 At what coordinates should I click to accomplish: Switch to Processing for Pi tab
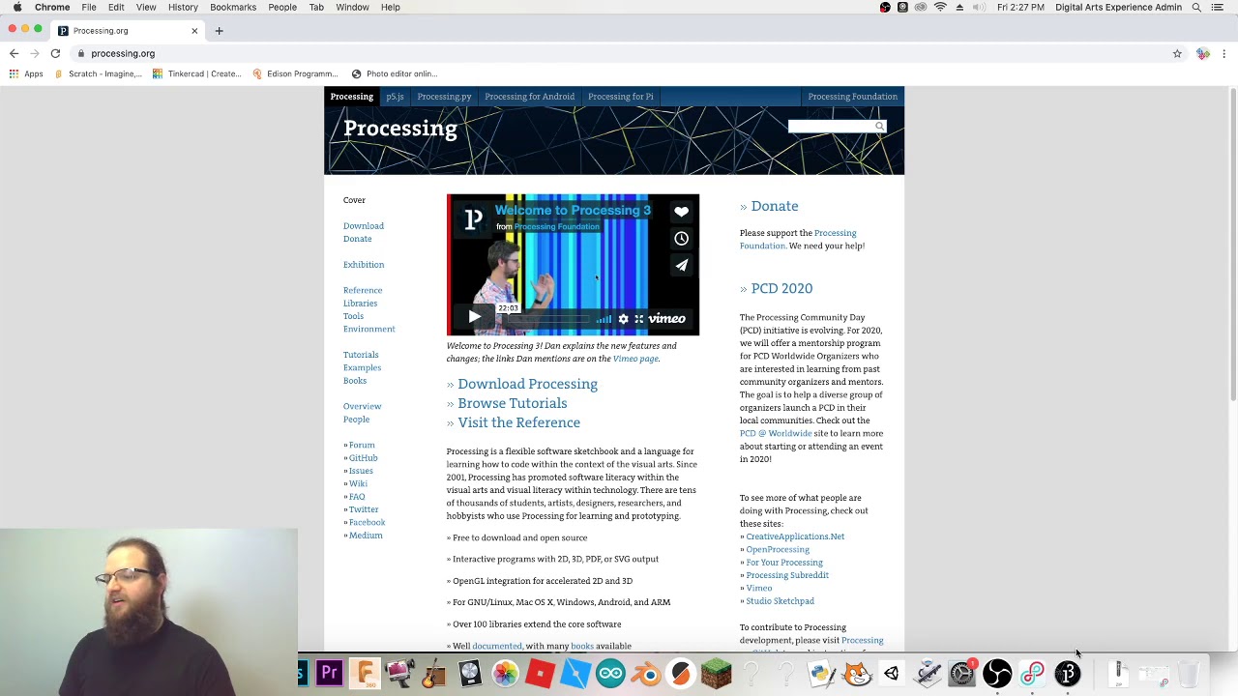point(620,97)
